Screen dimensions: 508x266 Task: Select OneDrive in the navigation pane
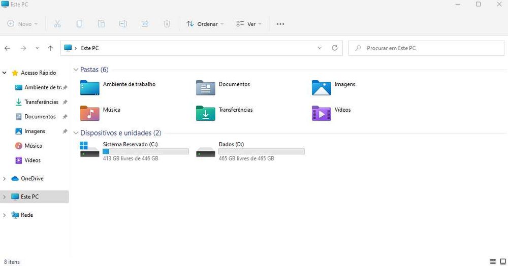27,179
